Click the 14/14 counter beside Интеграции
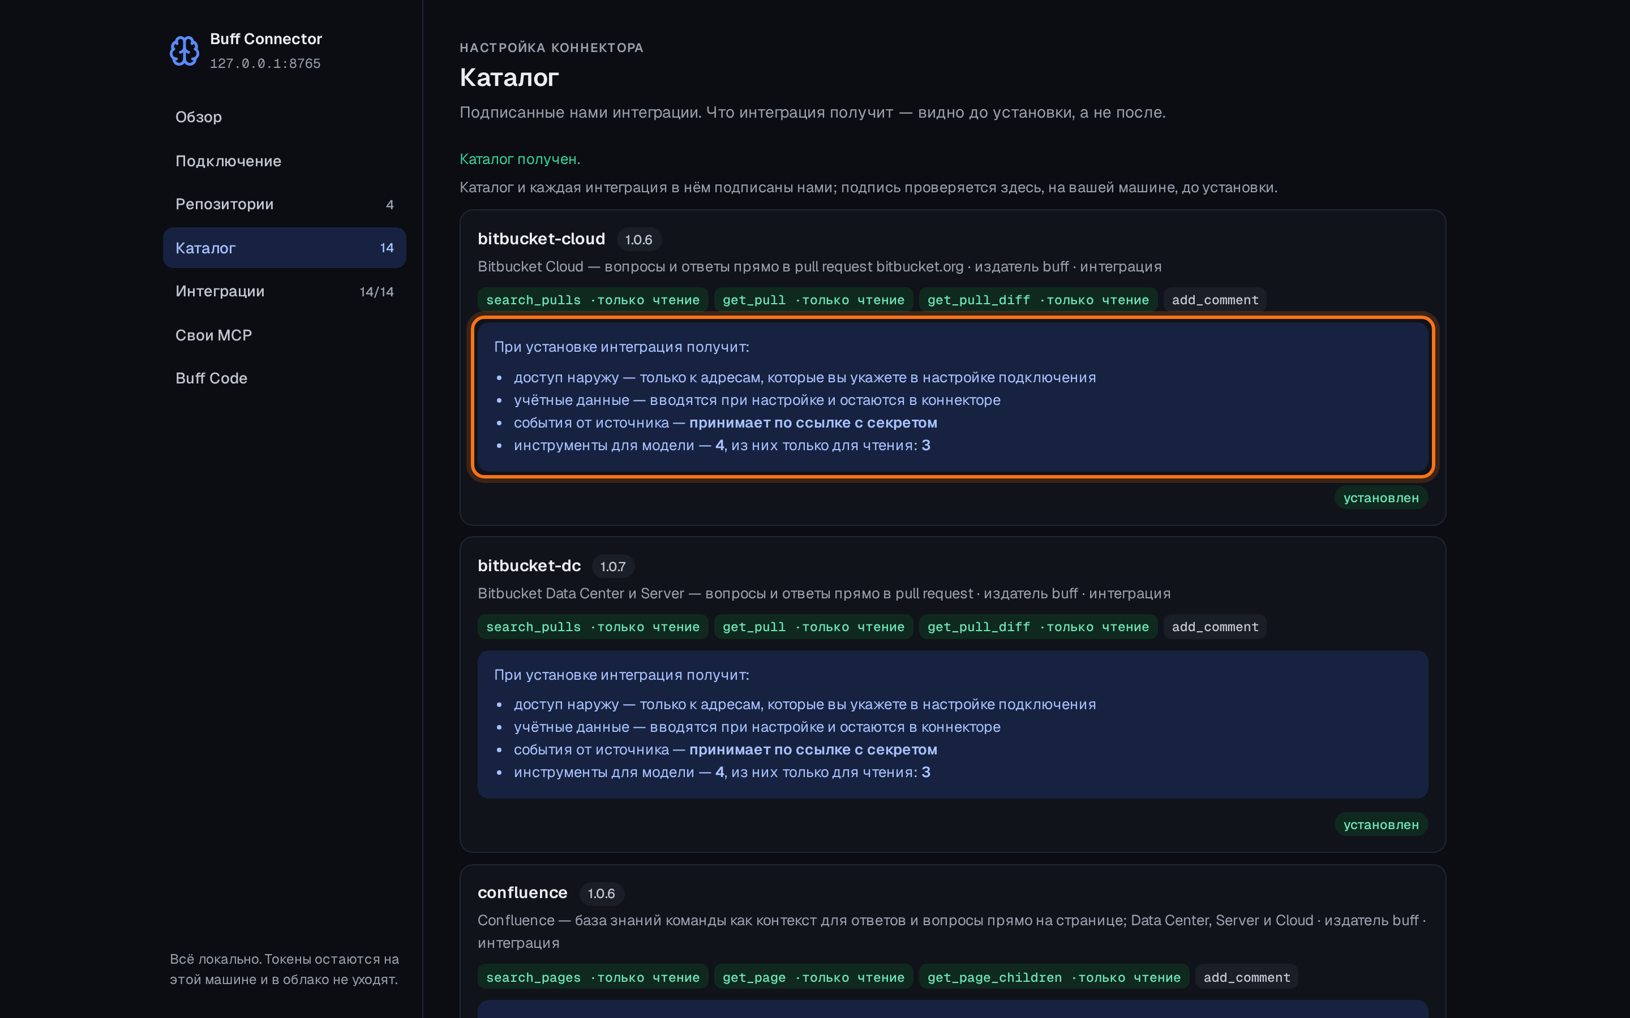 [x=376, y=291]
